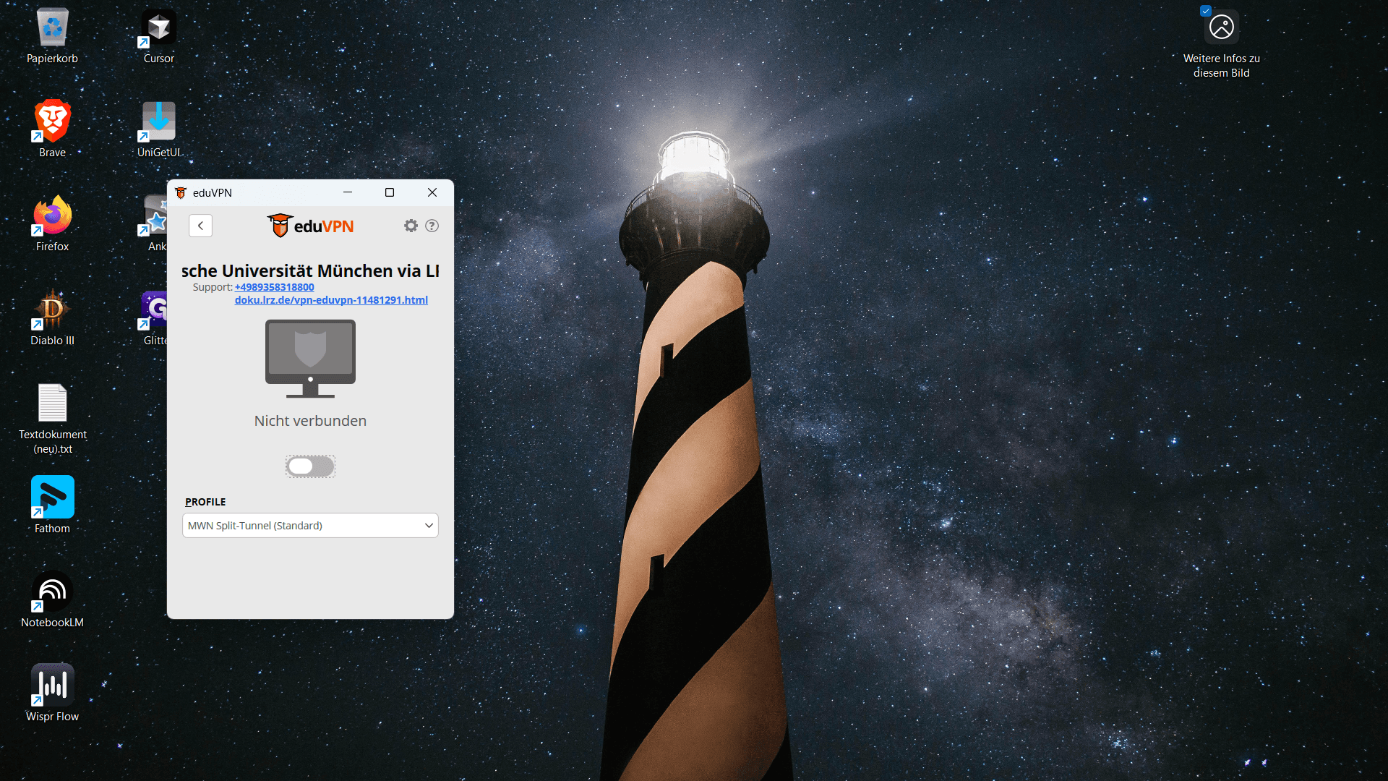The width and height of the screenshot is (1388, 781).
Task: Select the Firefox desktop shortcut
Action: click(52, 223)
